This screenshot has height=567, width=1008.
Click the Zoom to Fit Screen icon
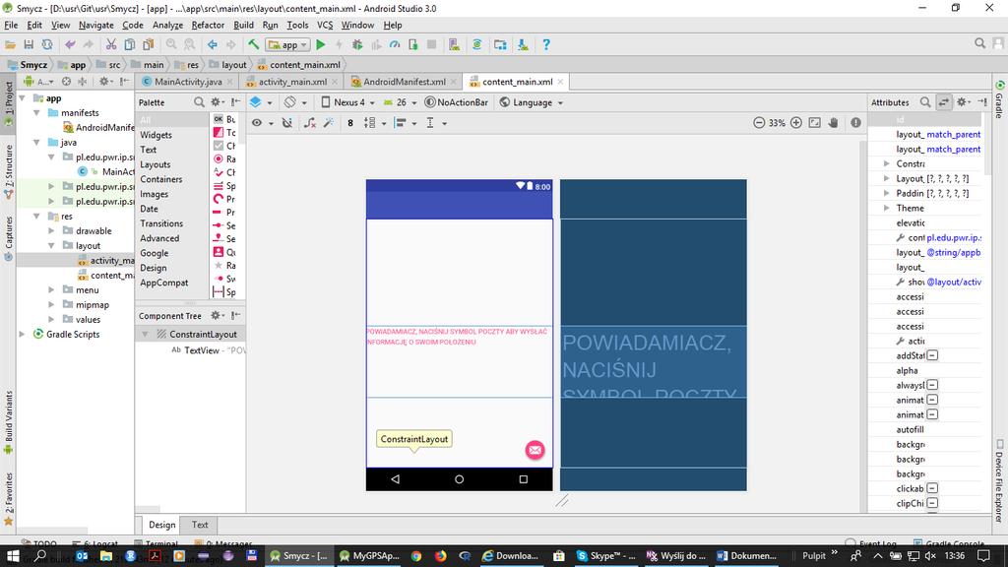[814, 123]
